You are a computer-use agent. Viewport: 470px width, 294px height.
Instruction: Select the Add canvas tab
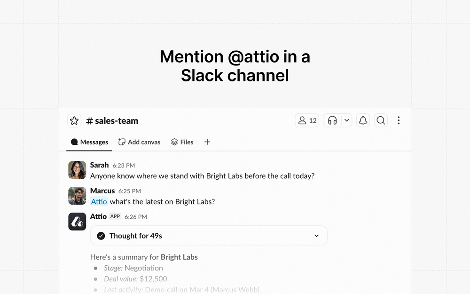[x=140, y=142]
